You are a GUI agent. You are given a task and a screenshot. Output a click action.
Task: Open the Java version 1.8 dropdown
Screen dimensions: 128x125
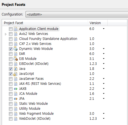click(104, 69)
